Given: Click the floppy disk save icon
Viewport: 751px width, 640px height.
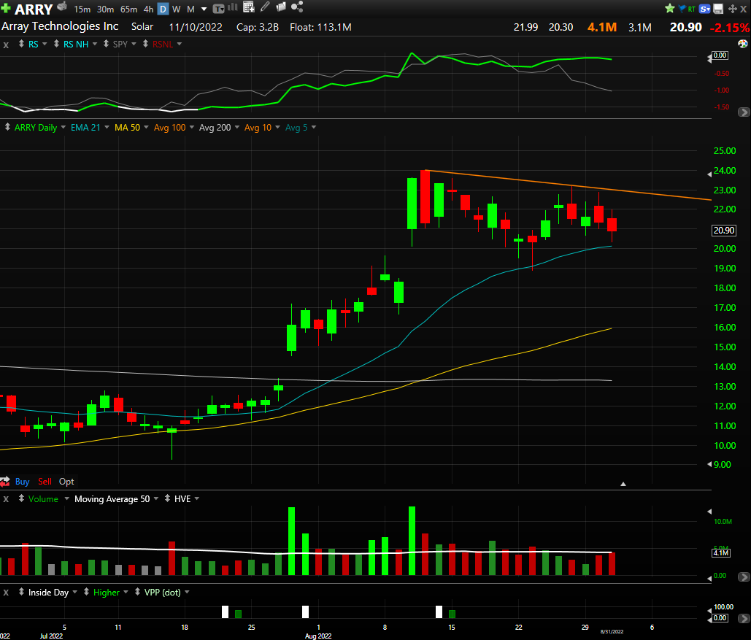Looking at the screenshot, I should (718, 9).
